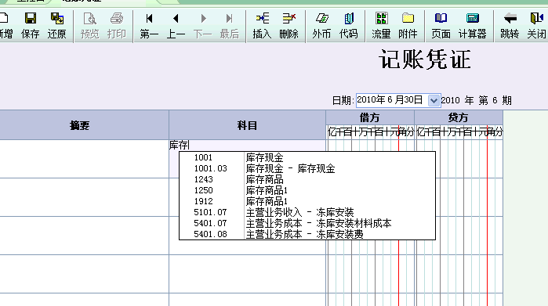Click the first row 摘要 cell
This screenshot has height=306, width=548.
[84, 159]
